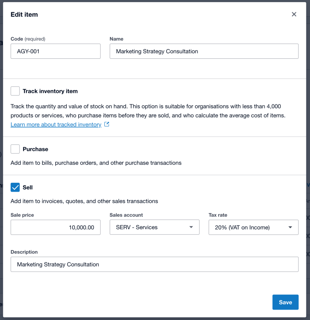Image resolution: width=310 pixels, height=320 pixels.
Task: Click the Code field containing AGY-001
Action: (55, 51)
